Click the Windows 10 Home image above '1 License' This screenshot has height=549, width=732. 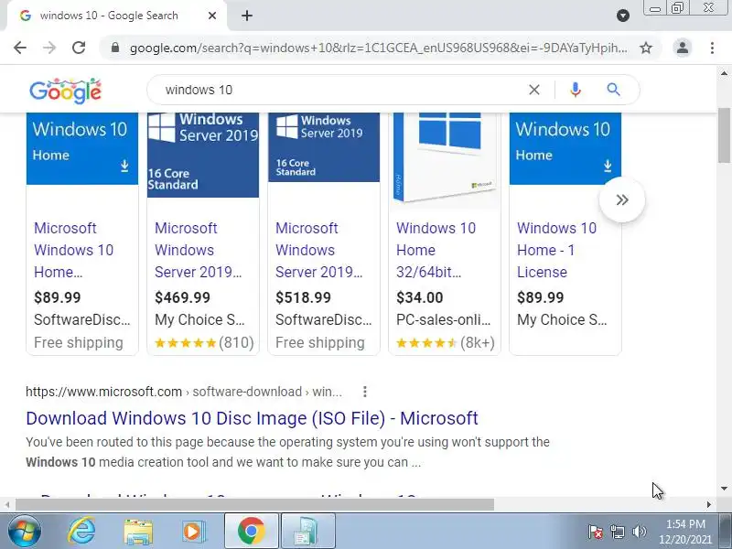tap(565, 148)
